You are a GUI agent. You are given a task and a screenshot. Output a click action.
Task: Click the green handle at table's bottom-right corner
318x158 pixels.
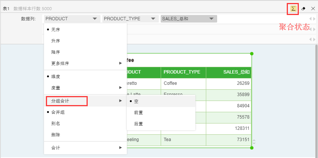[x=252, y=147]
